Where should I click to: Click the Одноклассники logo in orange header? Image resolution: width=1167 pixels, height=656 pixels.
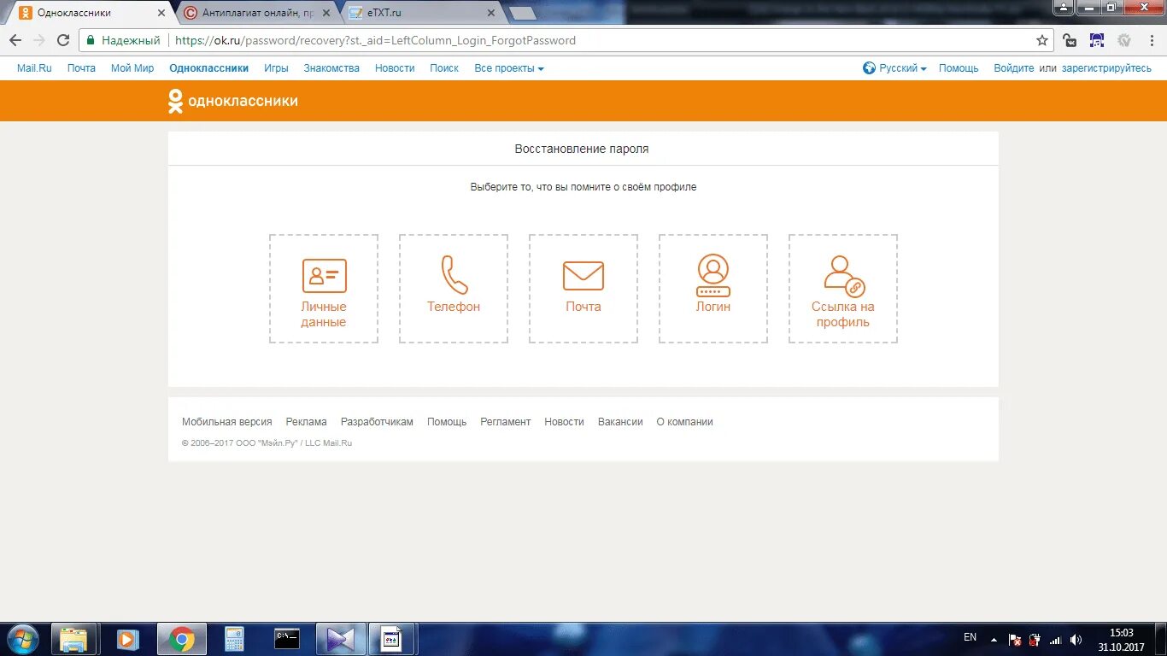coord(233,101)
